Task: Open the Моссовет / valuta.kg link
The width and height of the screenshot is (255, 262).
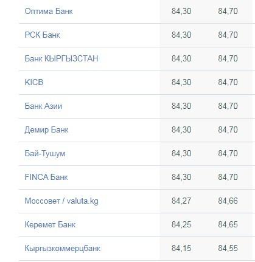Action: tap(61, 201)
